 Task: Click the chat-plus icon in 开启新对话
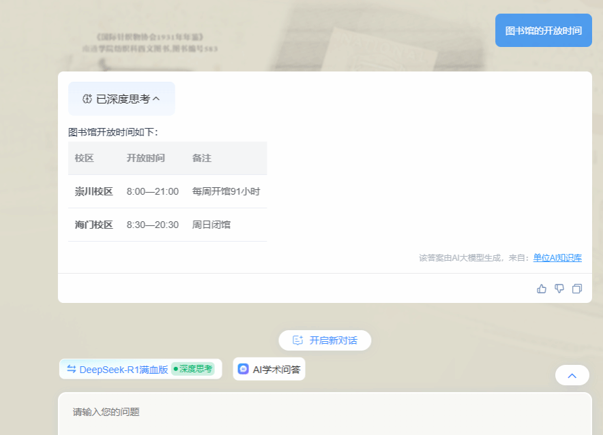point(297,340)
